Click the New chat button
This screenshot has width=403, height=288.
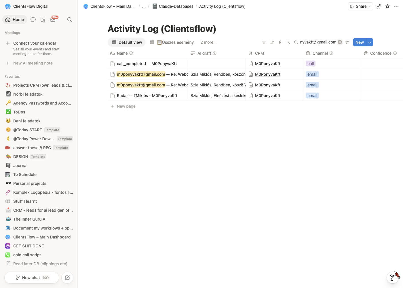32,278
